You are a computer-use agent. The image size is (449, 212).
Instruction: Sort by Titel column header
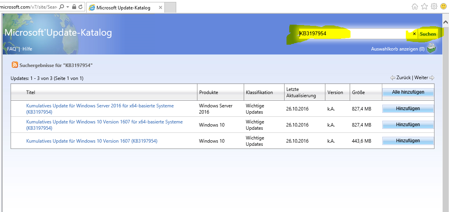pyautogui.click(x=30, y=92)
